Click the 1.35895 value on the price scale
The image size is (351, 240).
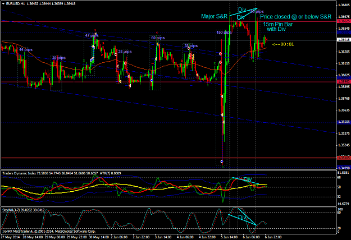344,87
